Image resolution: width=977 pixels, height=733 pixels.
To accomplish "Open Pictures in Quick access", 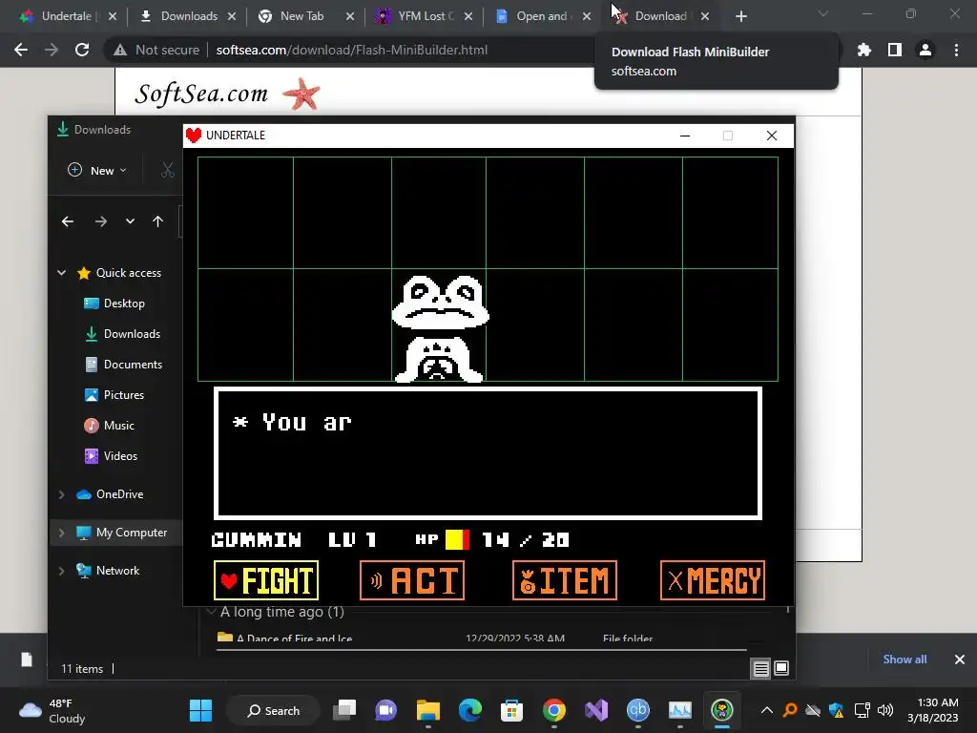I will pyautogui.click(x=114, y=395).
